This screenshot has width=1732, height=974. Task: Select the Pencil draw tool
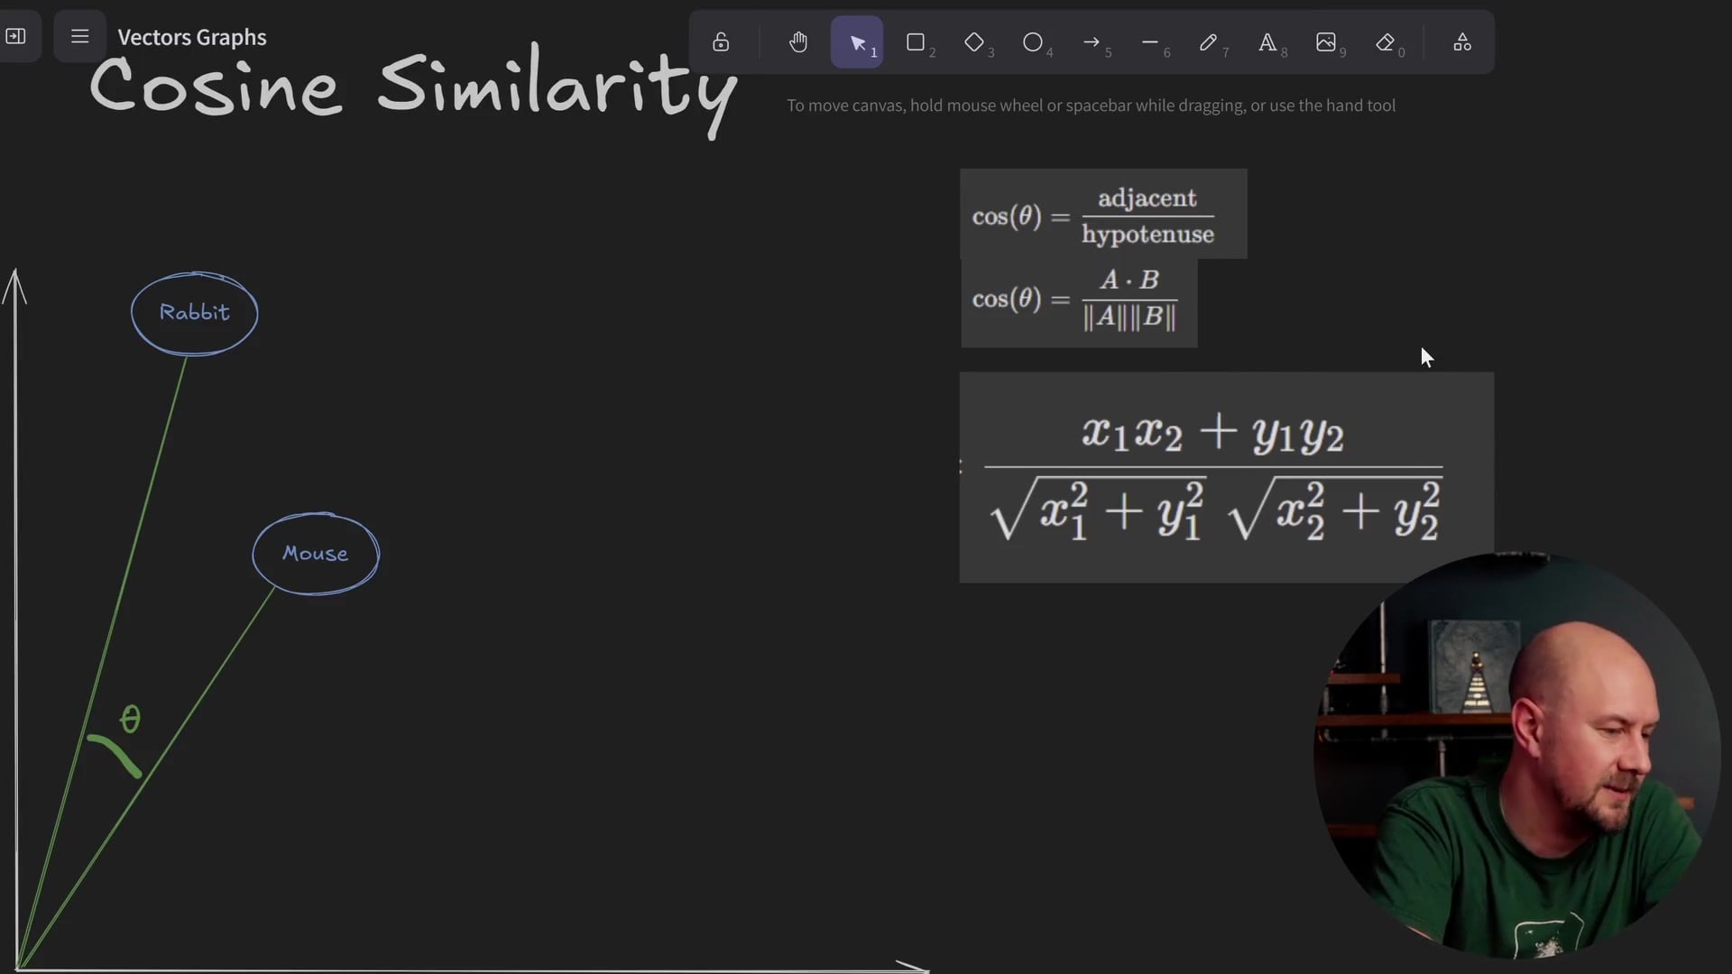[1209, 42]
